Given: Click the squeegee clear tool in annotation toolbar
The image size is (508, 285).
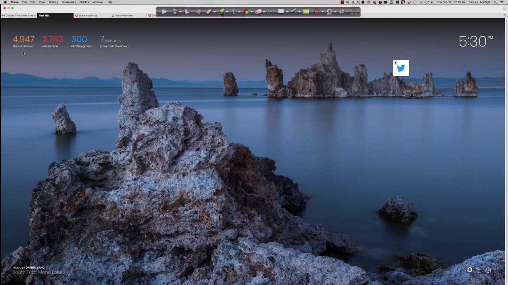Looking at the screenshot, I should pyautogui.click(x=293, y=12).
